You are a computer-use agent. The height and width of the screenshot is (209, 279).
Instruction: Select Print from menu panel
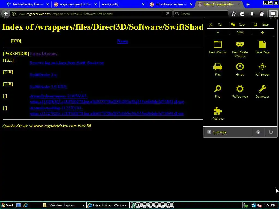pos(218,69)
